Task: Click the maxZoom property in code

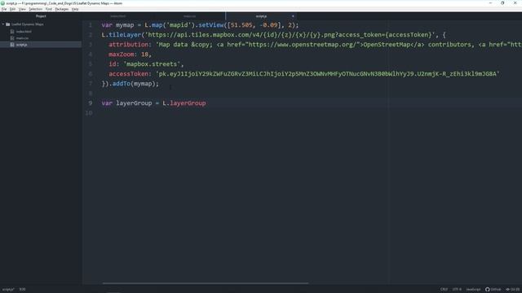Action: [122, 55]
